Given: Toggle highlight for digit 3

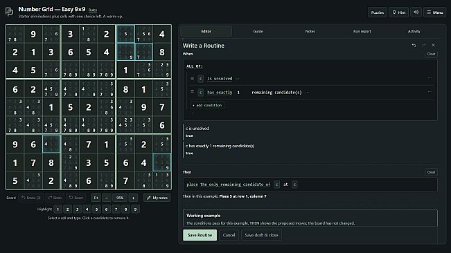Looking at the screenshot, I should (77, 209).
